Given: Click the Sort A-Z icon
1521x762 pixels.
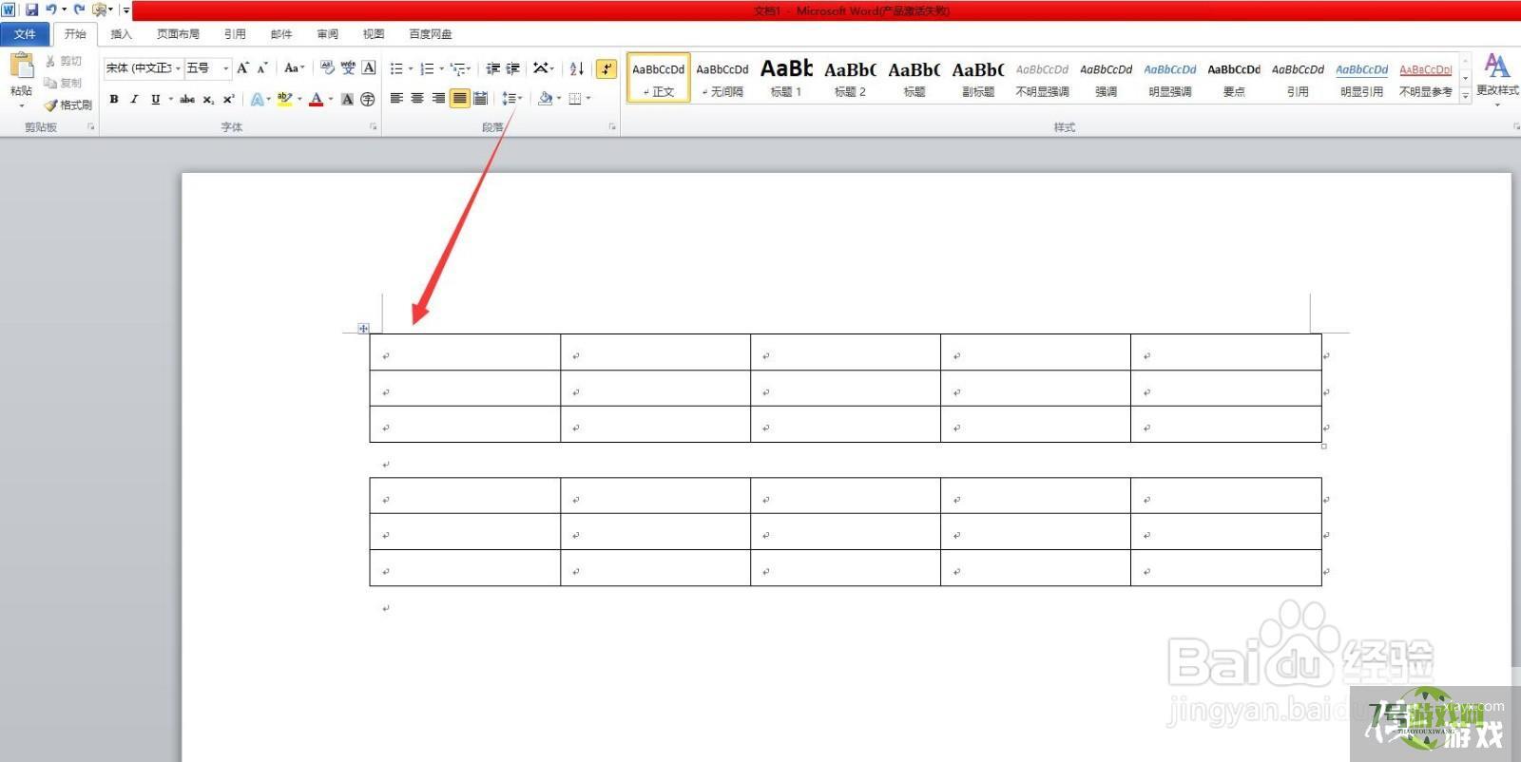Looking at the screenshot, I should (x=576, y=68).
